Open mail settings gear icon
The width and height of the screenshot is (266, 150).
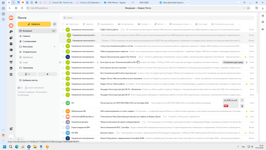pyautogui.click(x=11, y=129)
